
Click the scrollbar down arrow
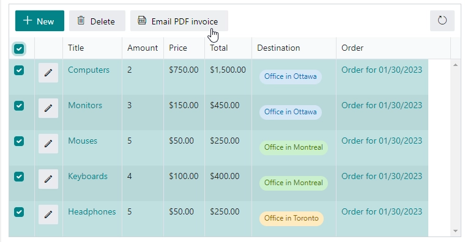click(455, 231)
